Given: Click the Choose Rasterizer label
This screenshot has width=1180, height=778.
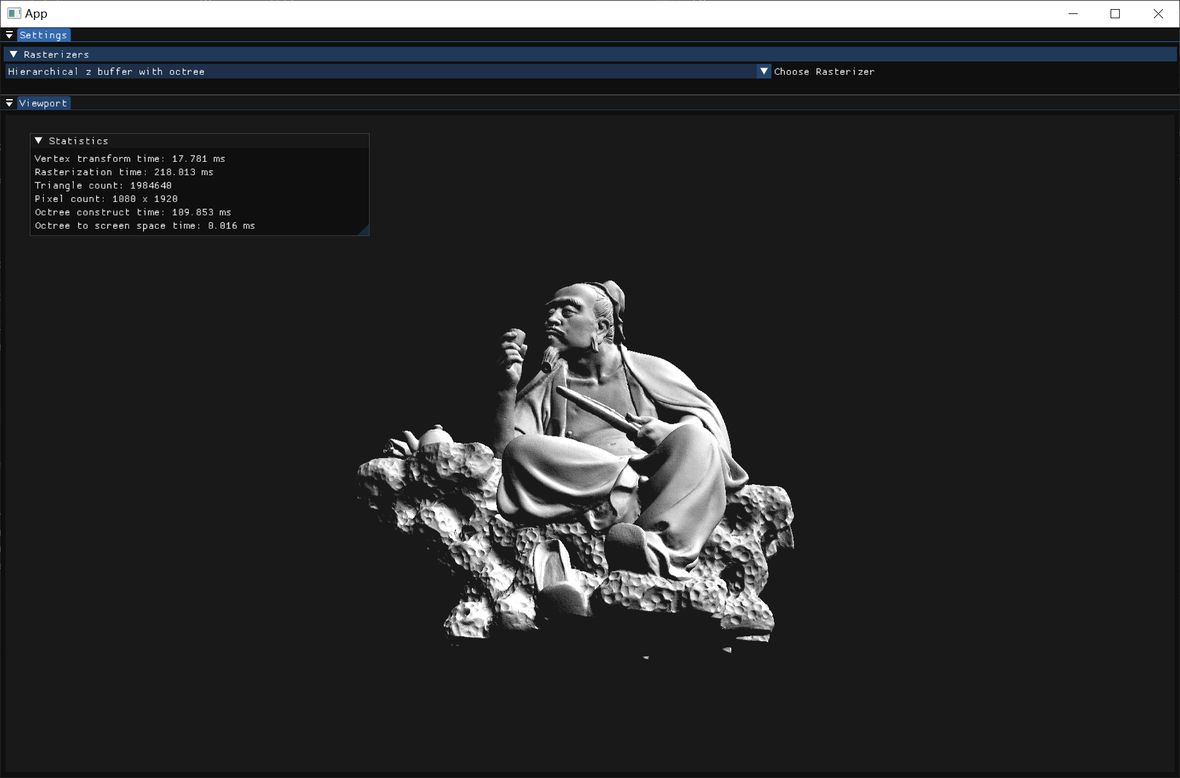Looking at the screenshot, I should (x=824, y=72).
